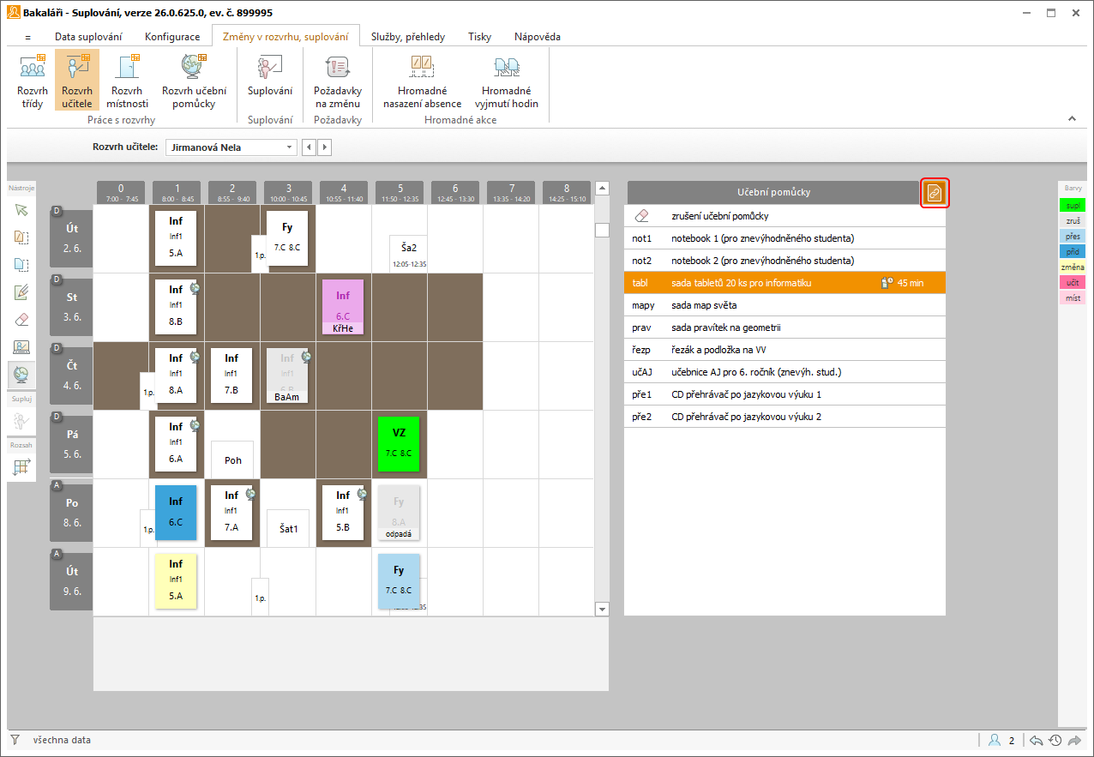Go to previous teacher arrow
Screen dimensions: 1094x757
click(x=310, y=147)
